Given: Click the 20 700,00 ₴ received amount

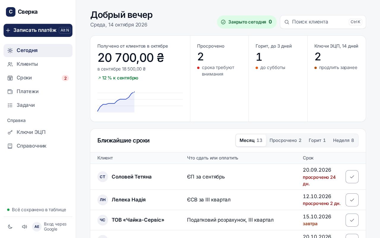Looking at the screenshot, I should tap(131, 57).
